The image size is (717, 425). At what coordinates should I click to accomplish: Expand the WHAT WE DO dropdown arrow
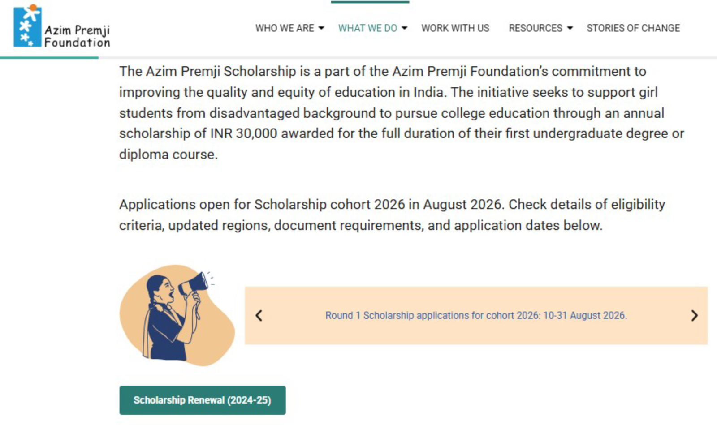click(x=404, y=28)
